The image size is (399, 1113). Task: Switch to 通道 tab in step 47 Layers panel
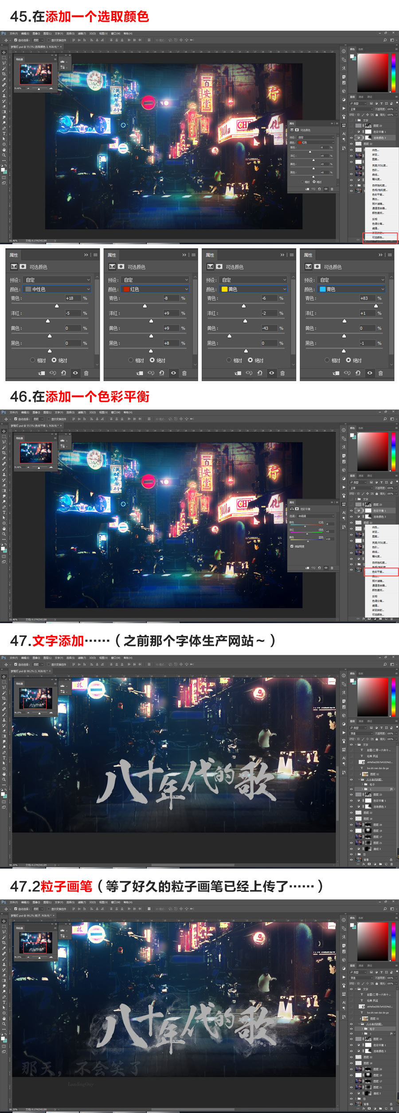point(361,721)
